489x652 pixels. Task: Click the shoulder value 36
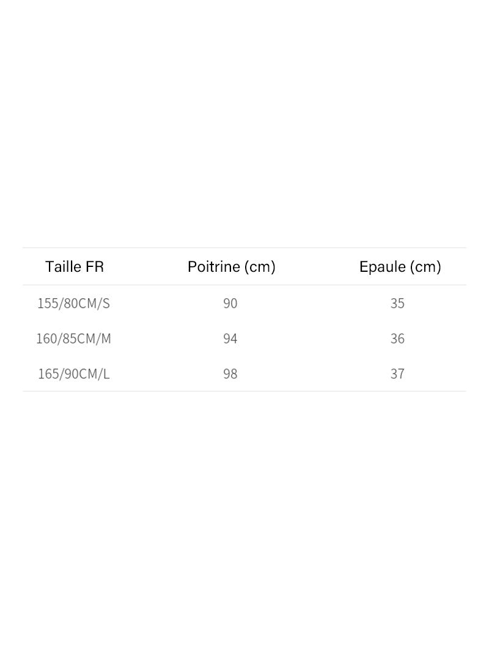click(397, 339)
